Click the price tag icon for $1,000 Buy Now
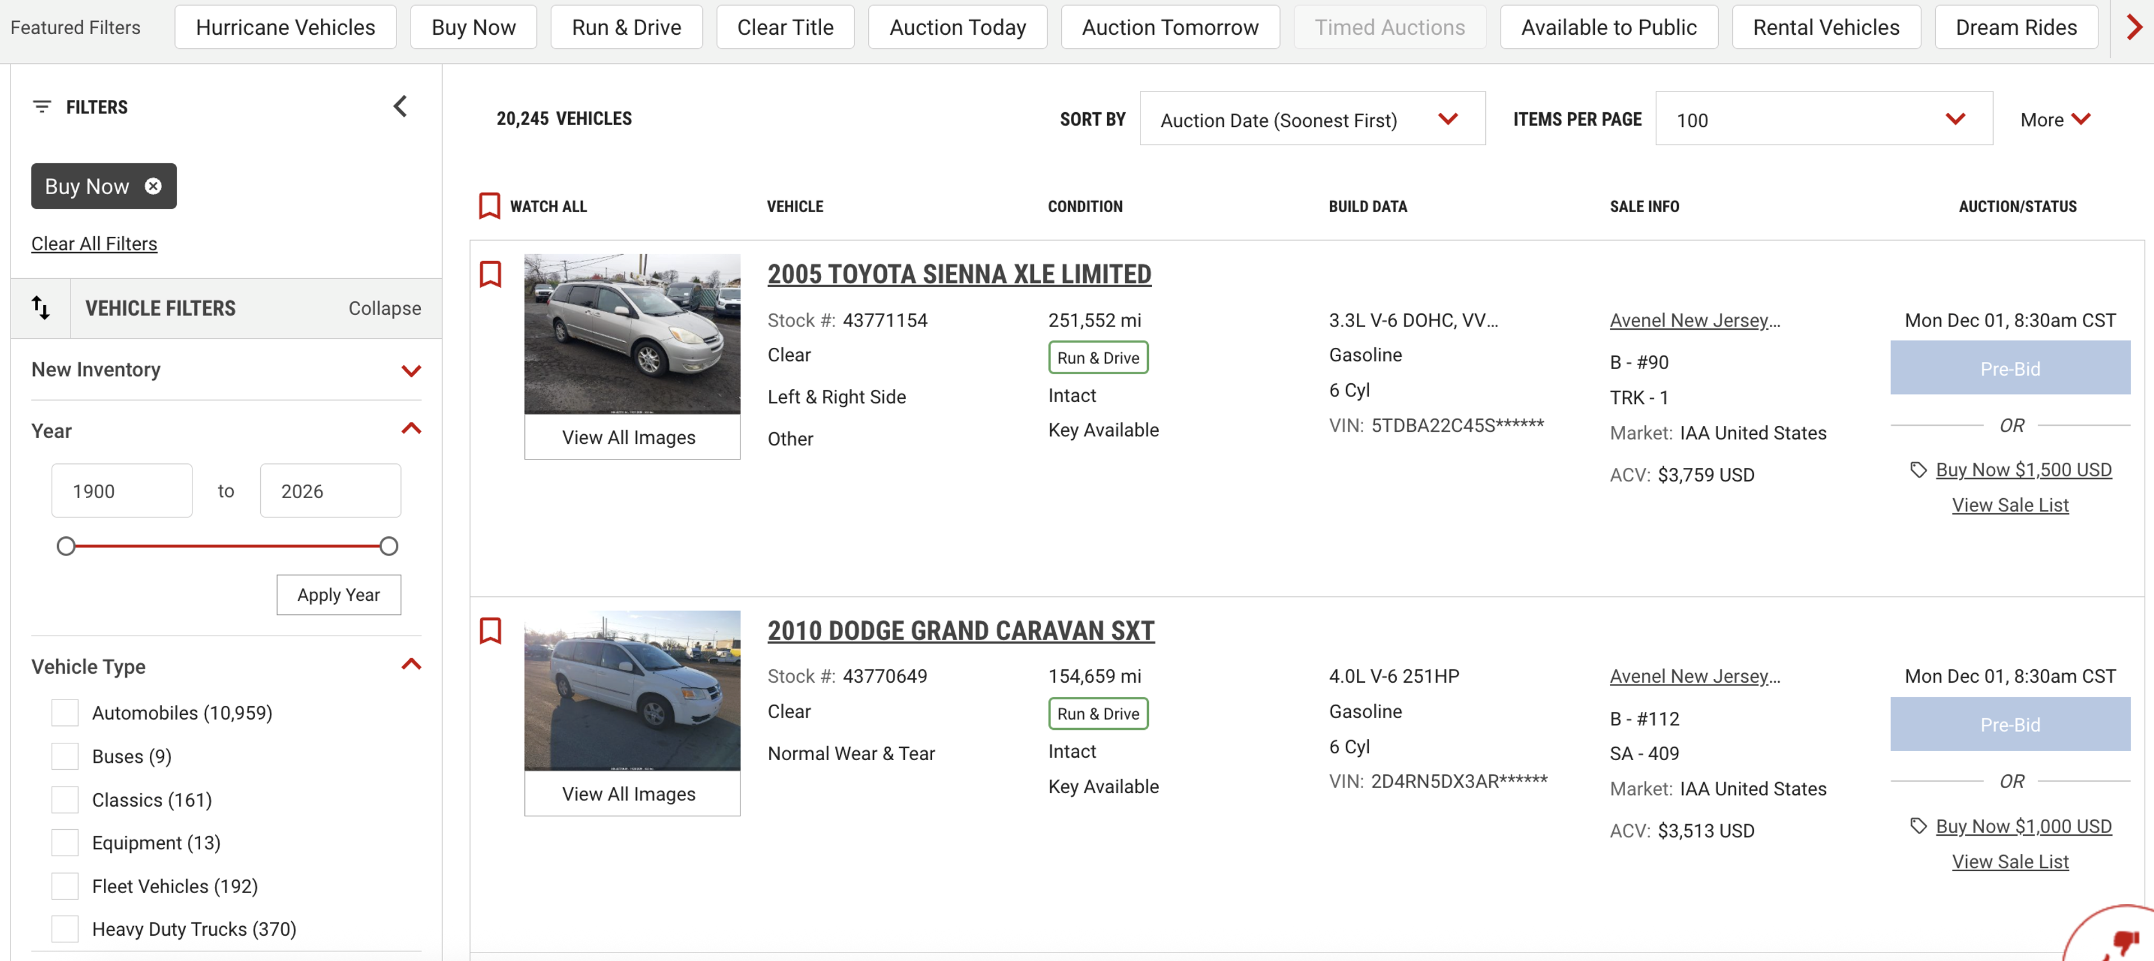 tap(1919, 826)
